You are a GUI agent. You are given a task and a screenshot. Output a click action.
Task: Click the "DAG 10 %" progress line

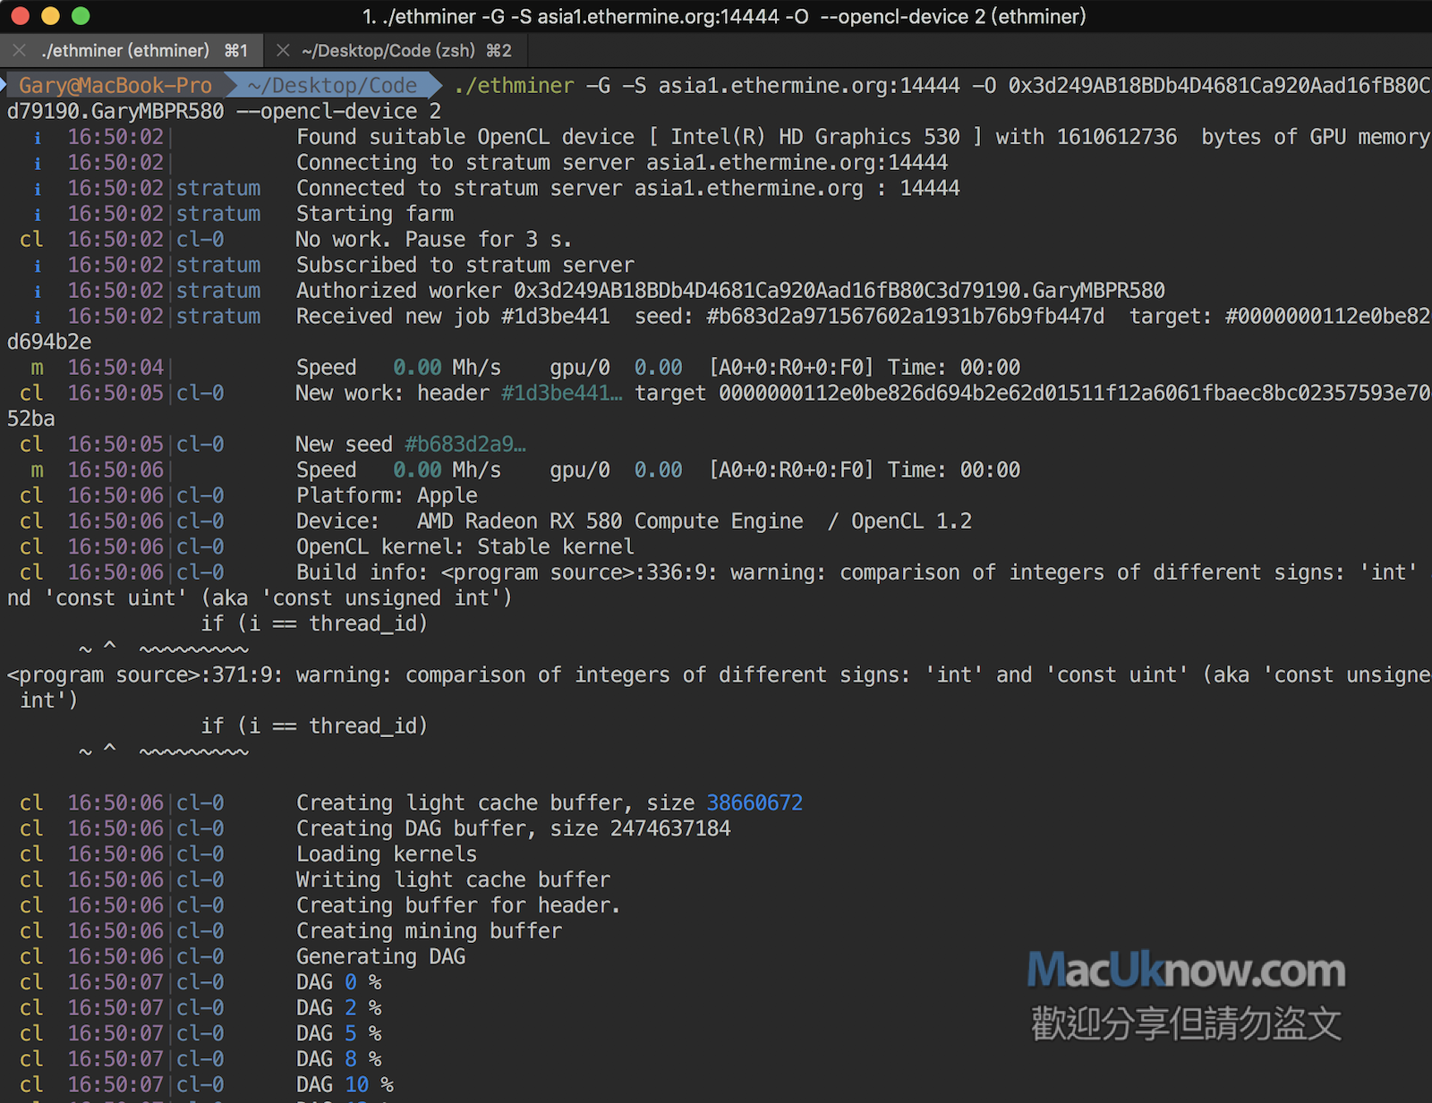click(345, 1085)
